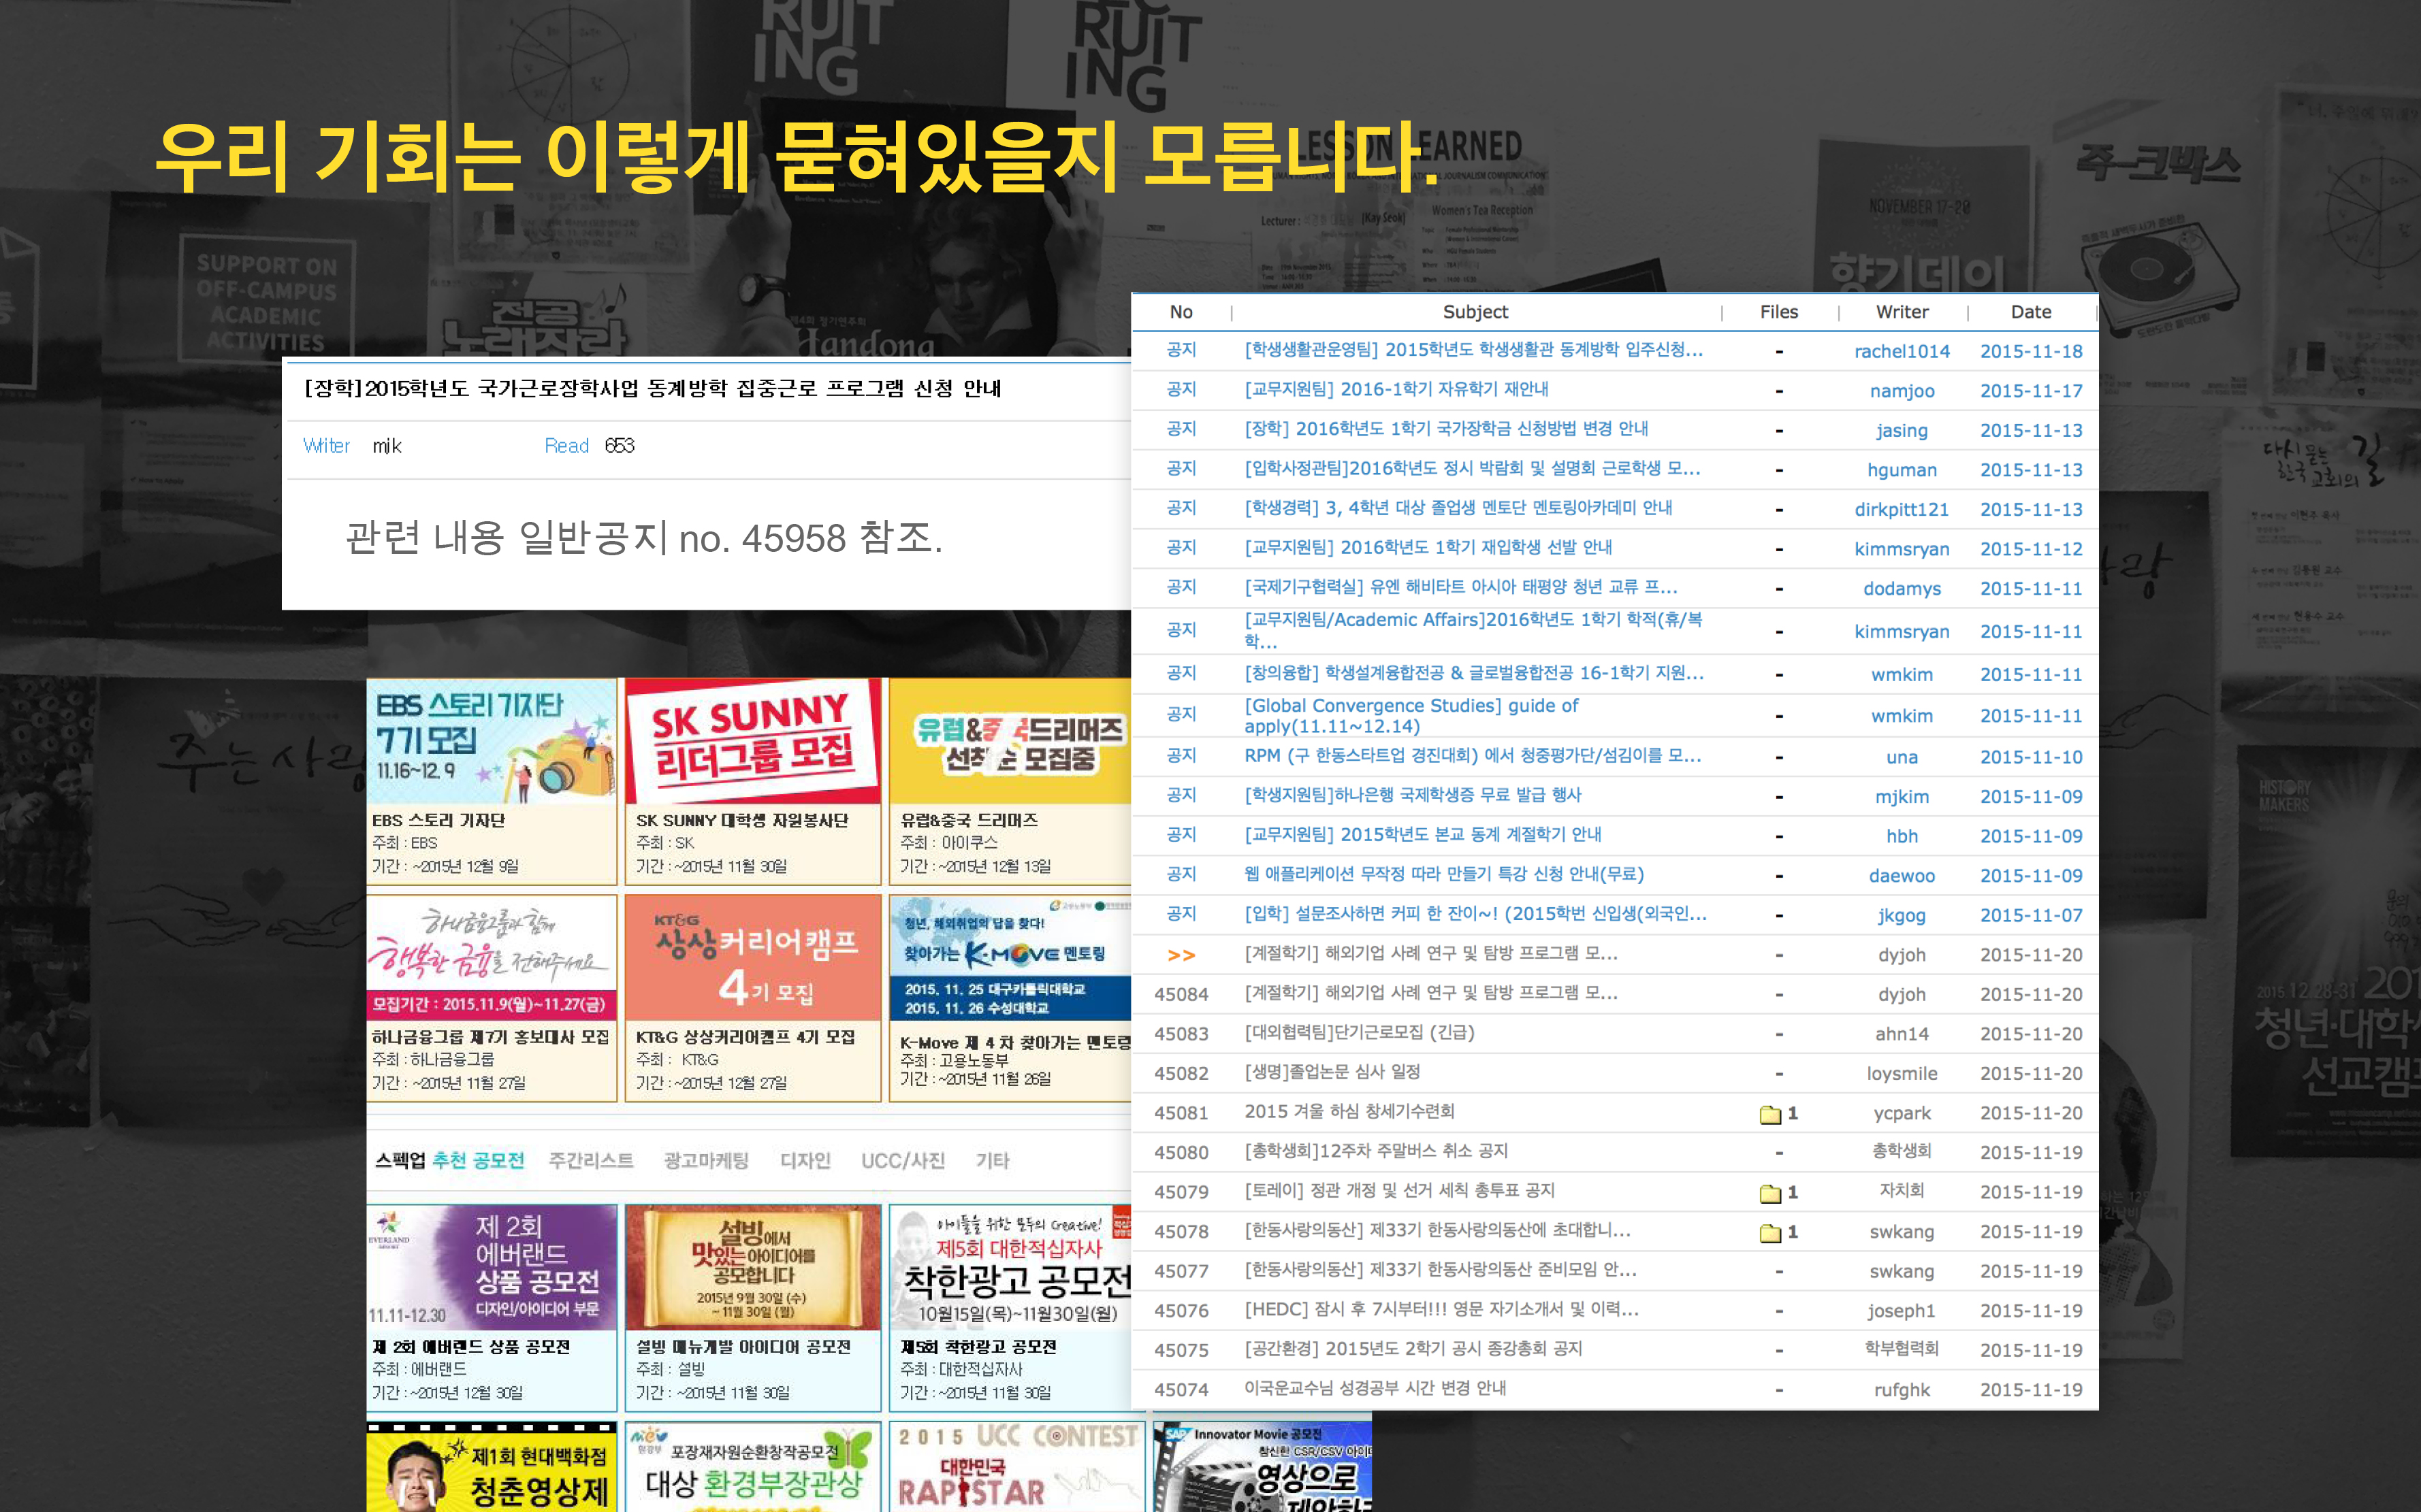Viewport: 2421px width, 1512px height.
Task: Click the Writer column header
Action: pyautogui.click(x=1902, y=312)
